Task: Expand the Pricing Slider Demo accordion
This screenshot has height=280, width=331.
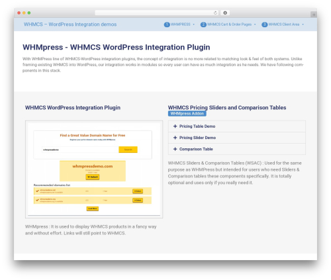Action: pyautogui.click(x=237, y=138)
